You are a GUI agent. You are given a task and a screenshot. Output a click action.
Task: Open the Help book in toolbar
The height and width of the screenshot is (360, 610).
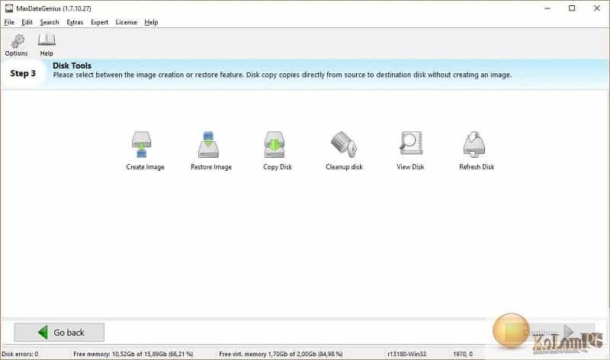click(x=47, y=45)
